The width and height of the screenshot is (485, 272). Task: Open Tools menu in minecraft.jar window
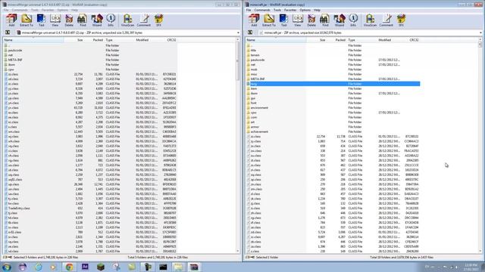pos(277,10)
